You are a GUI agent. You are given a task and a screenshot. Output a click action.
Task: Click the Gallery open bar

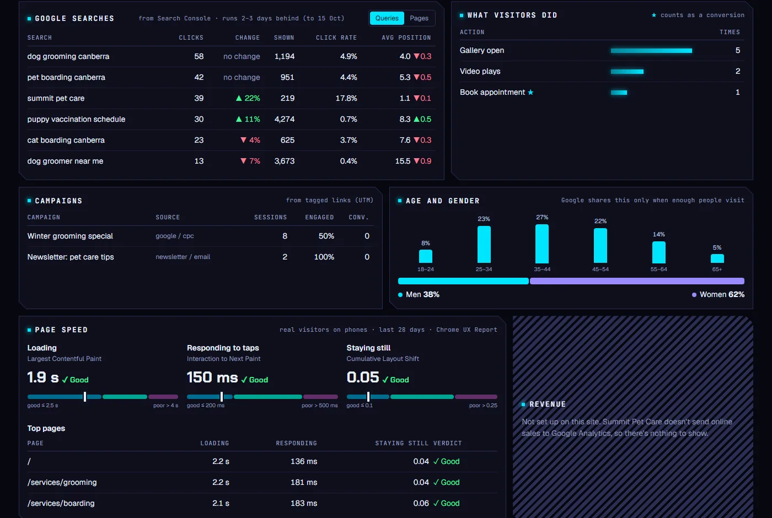tap(651, 51)
